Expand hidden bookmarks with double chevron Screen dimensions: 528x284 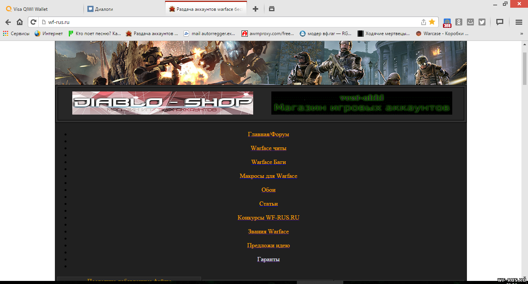point(522,34)
